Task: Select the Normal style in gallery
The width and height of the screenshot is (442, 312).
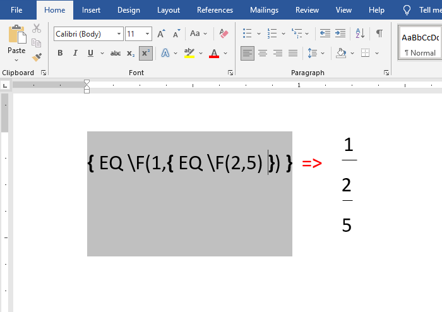Action: click(x=420, y=43)
